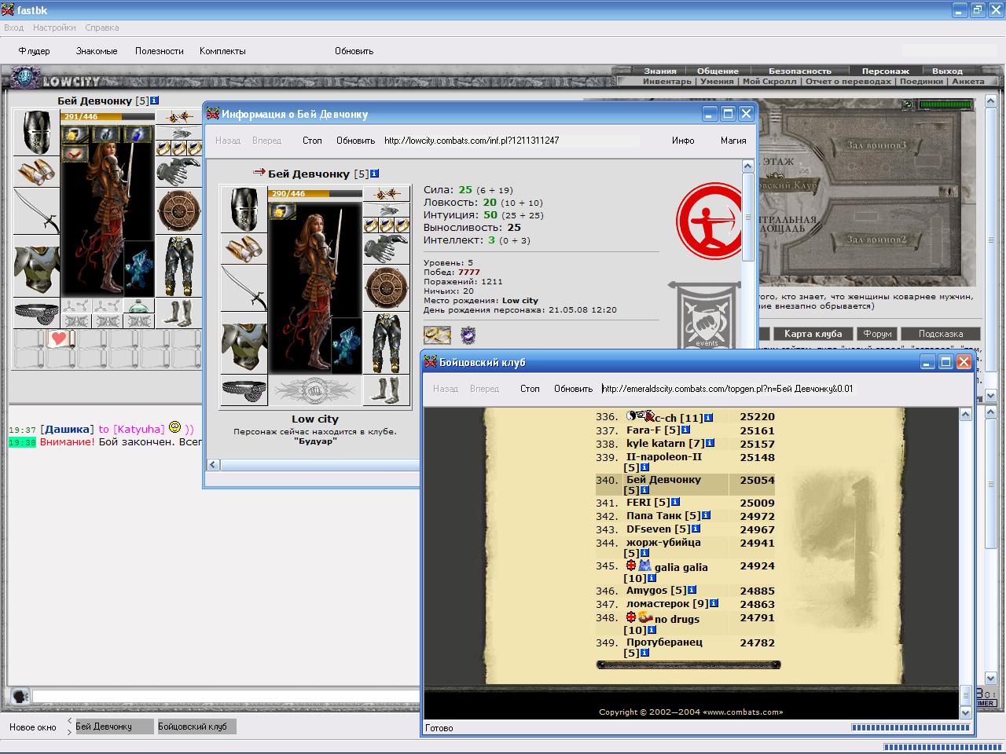This screenshot has width=1006, height=754.
Task: Click the armored trousers item in left panel
Action: coord(179,265)
